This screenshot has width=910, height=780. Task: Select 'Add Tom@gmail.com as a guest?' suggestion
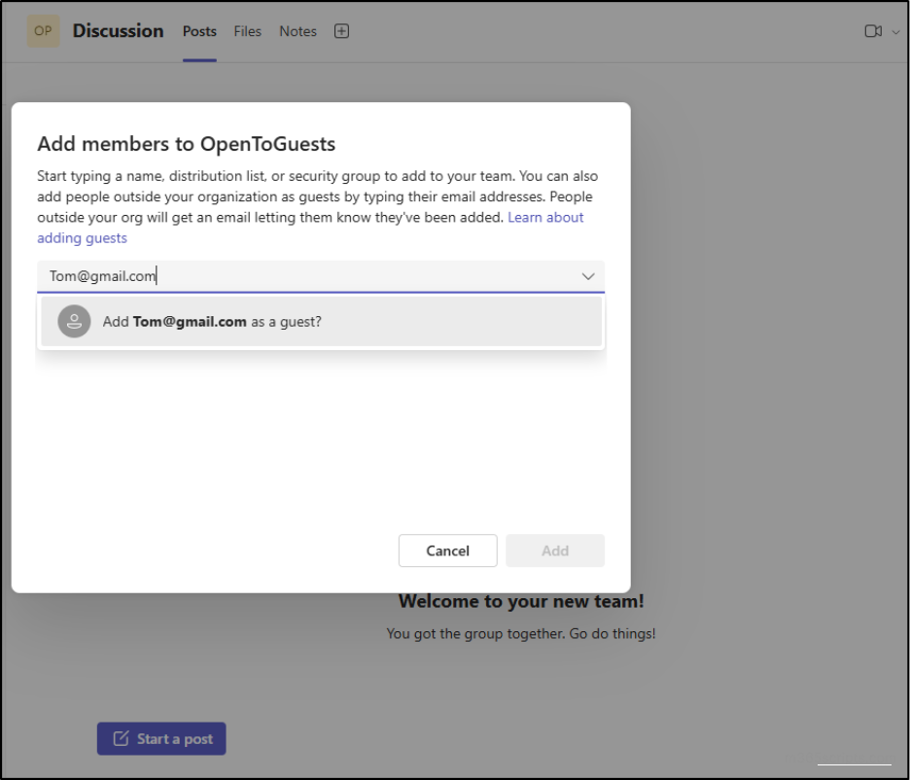point(321,322)
